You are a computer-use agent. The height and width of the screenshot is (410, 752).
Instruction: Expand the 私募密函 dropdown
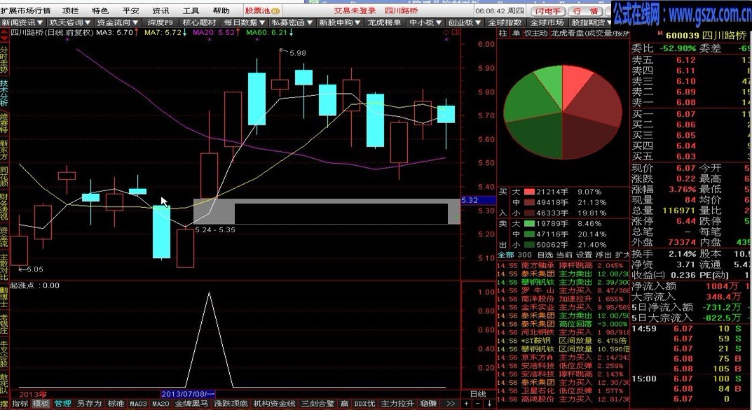[292, 22]
